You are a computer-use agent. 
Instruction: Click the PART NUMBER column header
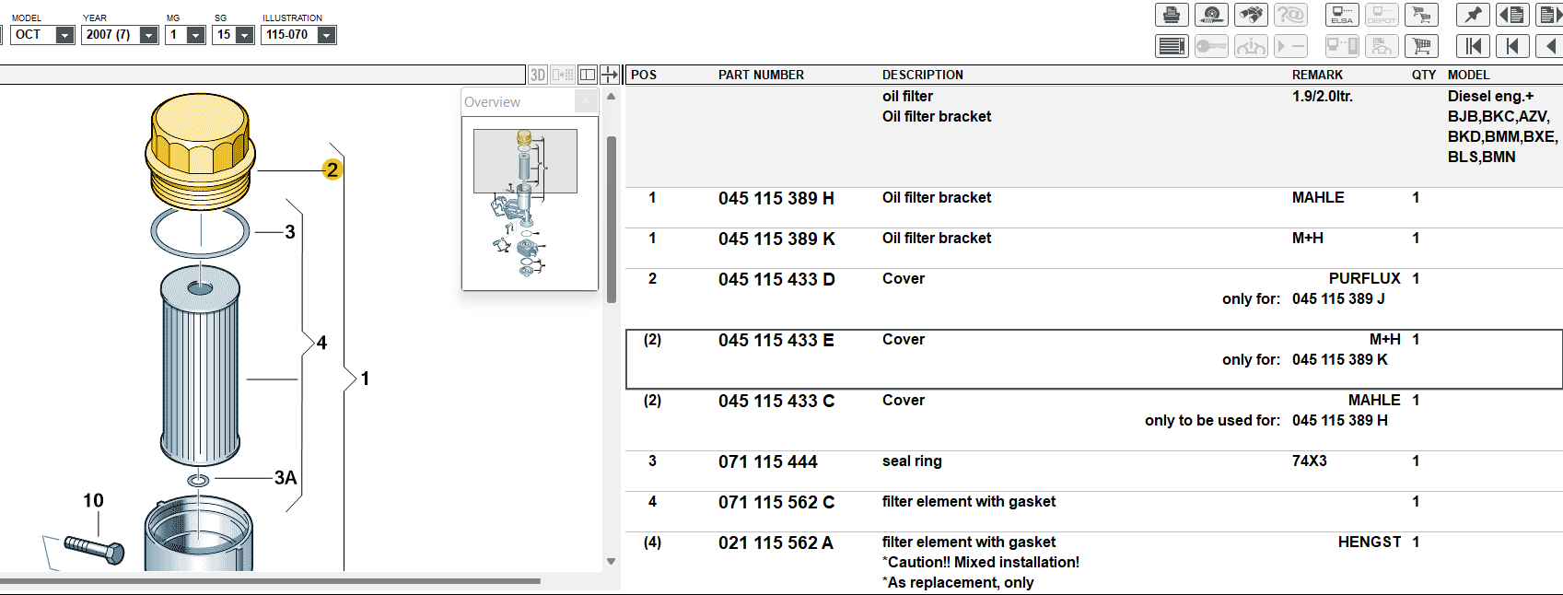coord(761,75)
